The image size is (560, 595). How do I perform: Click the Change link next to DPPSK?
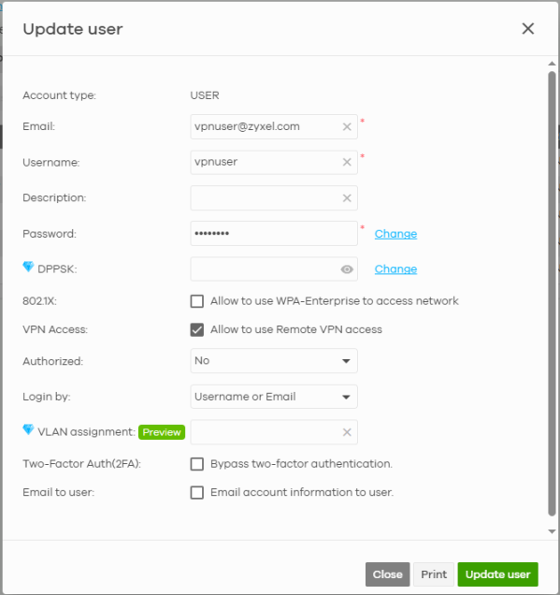point(395,269)
